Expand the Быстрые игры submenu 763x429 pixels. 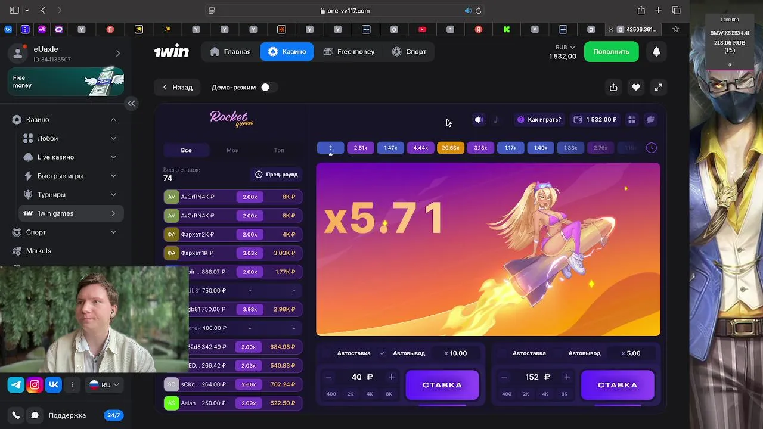(x=113, y=176)
